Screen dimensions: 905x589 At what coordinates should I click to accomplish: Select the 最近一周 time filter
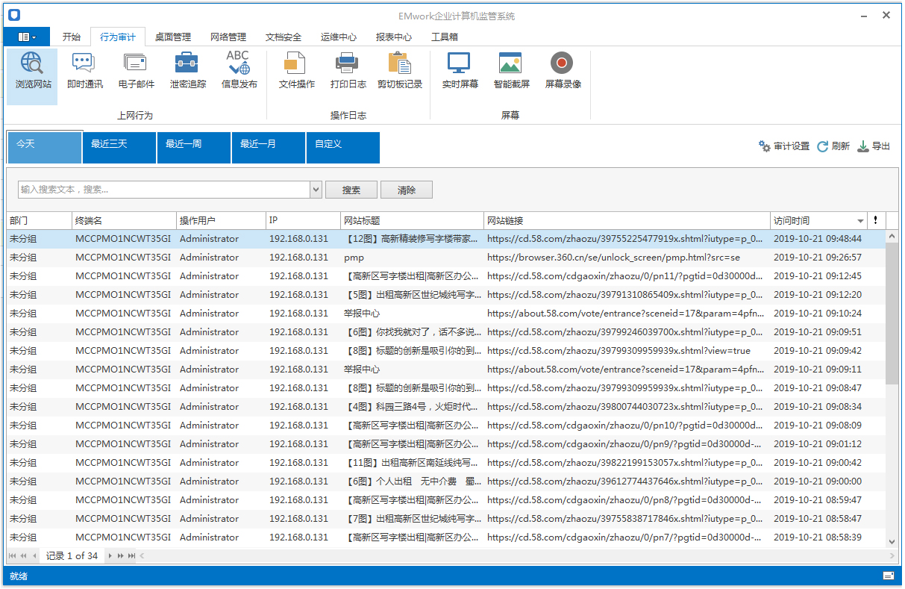coord(194,147)
